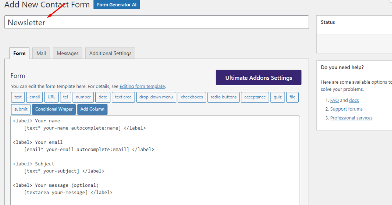The image size is (392, 205).
Task: Click the Form Generator AI button
Action: click(x=117, y=5)
